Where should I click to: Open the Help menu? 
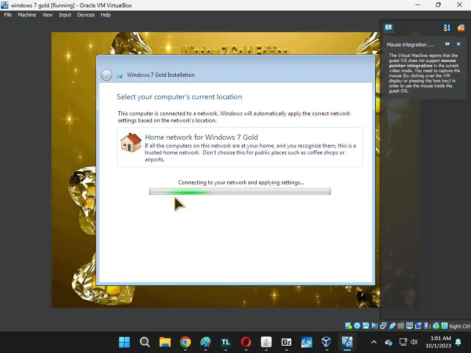click(105, 15)
